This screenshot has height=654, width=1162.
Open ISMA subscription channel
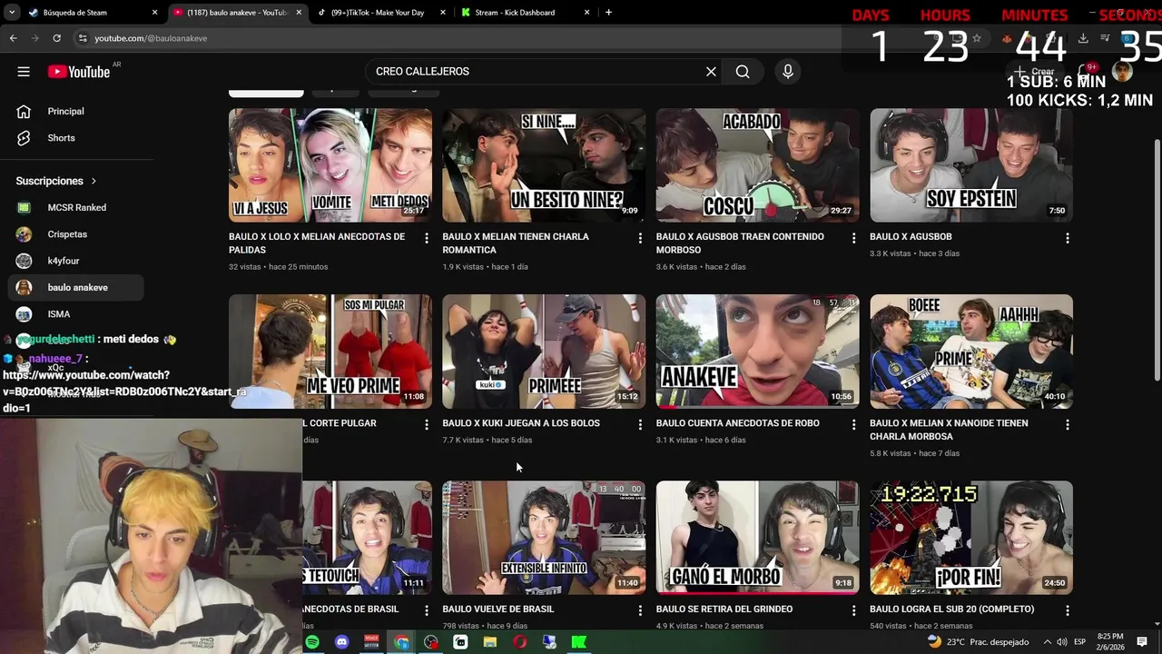[76, 314]
